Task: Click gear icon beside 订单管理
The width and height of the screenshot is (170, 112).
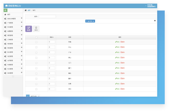Action: point(5,40)
